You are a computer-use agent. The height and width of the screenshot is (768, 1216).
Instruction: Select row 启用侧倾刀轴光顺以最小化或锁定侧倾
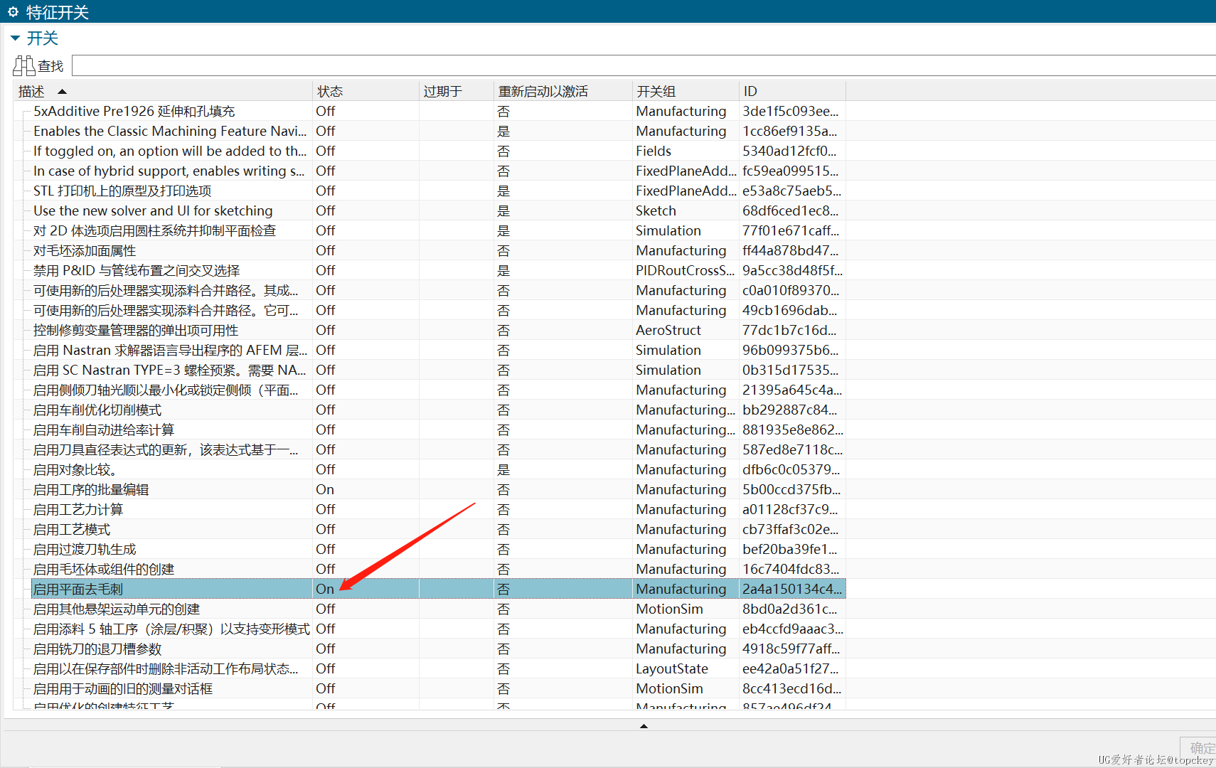pos(439,390)
